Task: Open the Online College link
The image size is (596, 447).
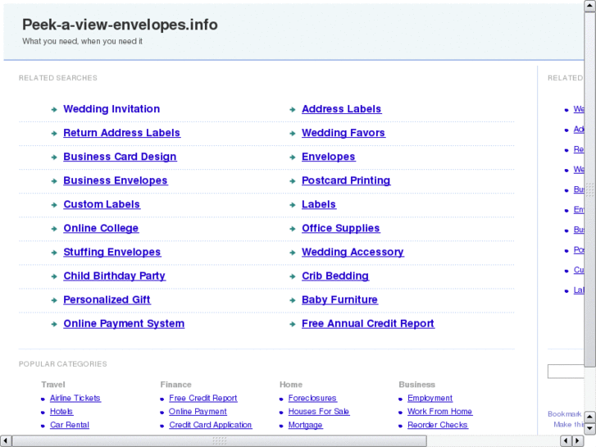Action: 101,228
